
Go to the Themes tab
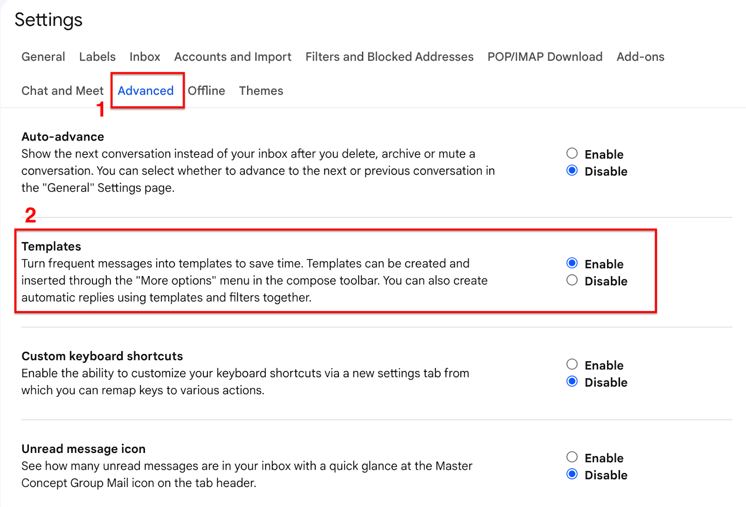pyautogui.click(x=261, y=90)
